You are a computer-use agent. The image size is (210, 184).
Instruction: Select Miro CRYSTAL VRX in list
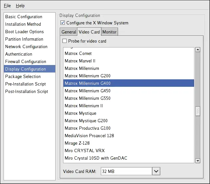[85, 151]
